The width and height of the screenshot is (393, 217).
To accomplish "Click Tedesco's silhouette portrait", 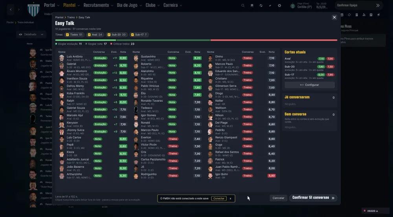I will click(136, 109).
